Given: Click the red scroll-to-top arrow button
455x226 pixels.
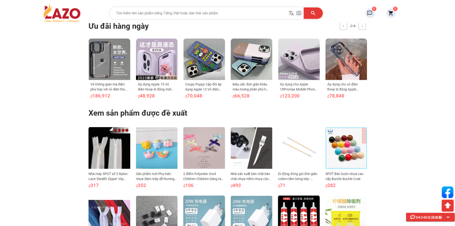Looking at the screenshot, I should point(447,206).
